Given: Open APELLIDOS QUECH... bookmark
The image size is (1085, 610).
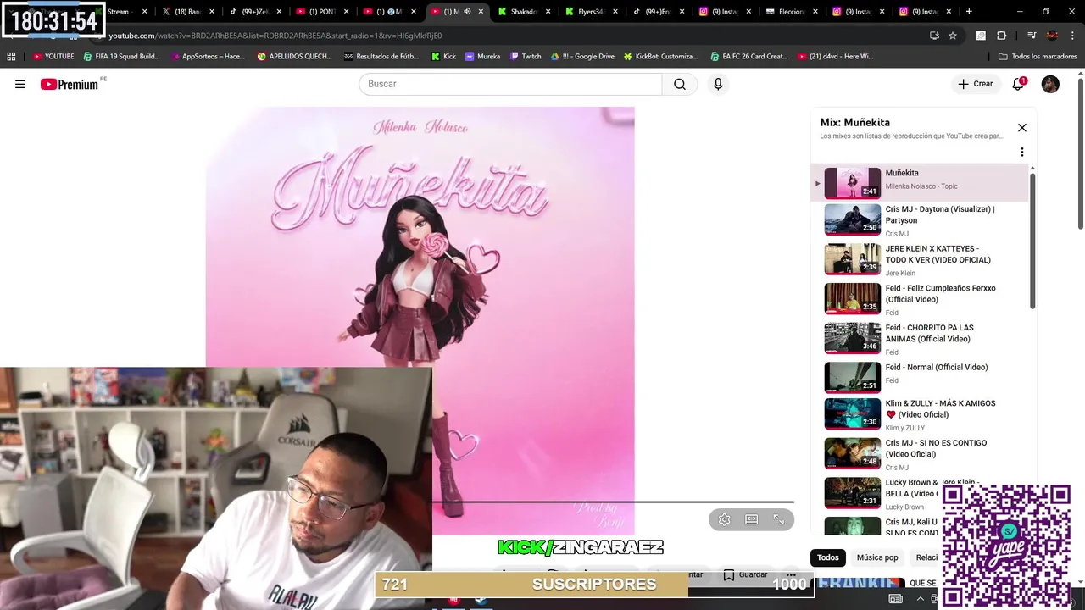Looking at the screenshot, I should click(x=295, y=56).
